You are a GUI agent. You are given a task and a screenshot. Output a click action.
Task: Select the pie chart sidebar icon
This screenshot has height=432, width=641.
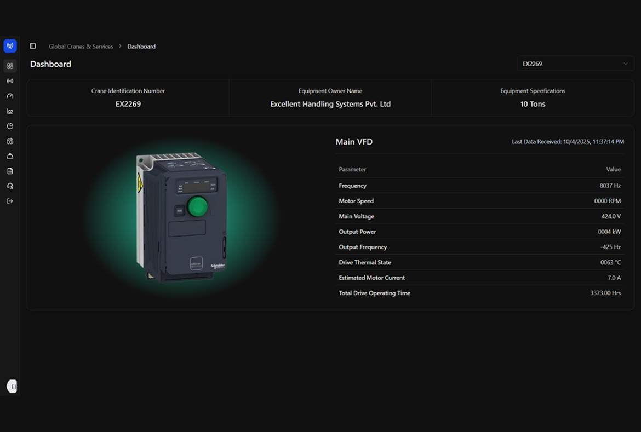click(10, 126)
